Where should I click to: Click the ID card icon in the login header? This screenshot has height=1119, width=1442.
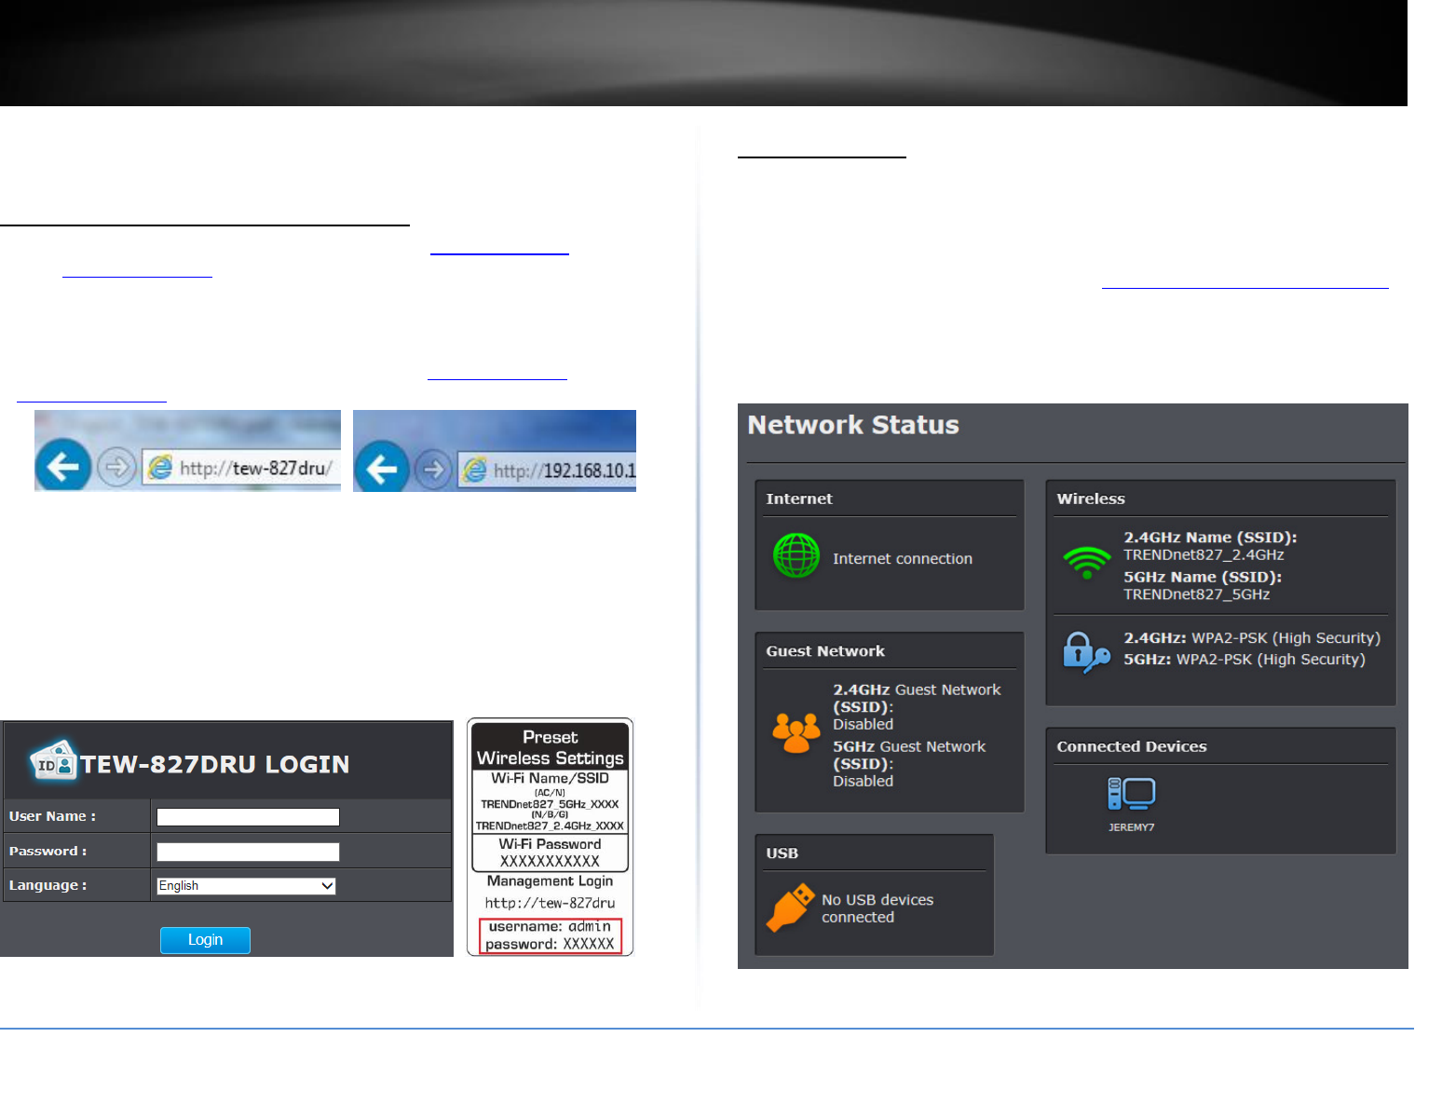coord(53,760)
